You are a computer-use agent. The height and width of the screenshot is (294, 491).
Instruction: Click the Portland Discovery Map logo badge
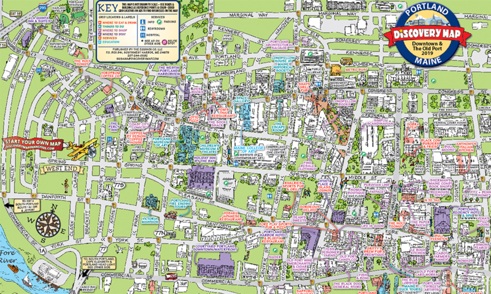pyautogui.click(x=428, y=34)
